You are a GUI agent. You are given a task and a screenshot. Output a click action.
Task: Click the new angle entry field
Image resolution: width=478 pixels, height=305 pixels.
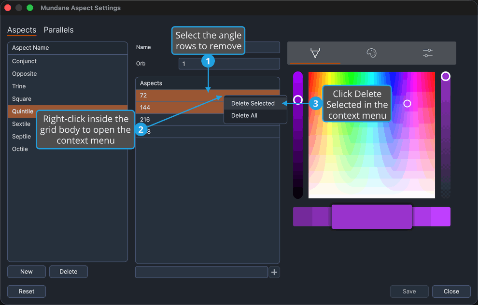point(201,272)
